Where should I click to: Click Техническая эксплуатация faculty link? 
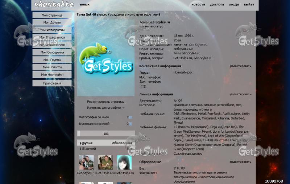tap(204, 177)
